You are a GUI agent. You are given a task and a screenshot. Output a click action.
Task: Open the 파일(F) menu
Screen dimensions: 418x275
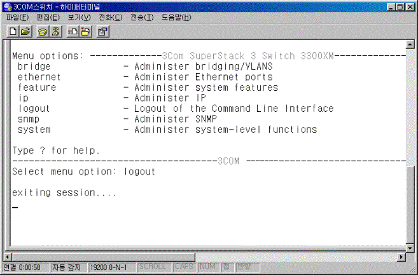[18, 18]
